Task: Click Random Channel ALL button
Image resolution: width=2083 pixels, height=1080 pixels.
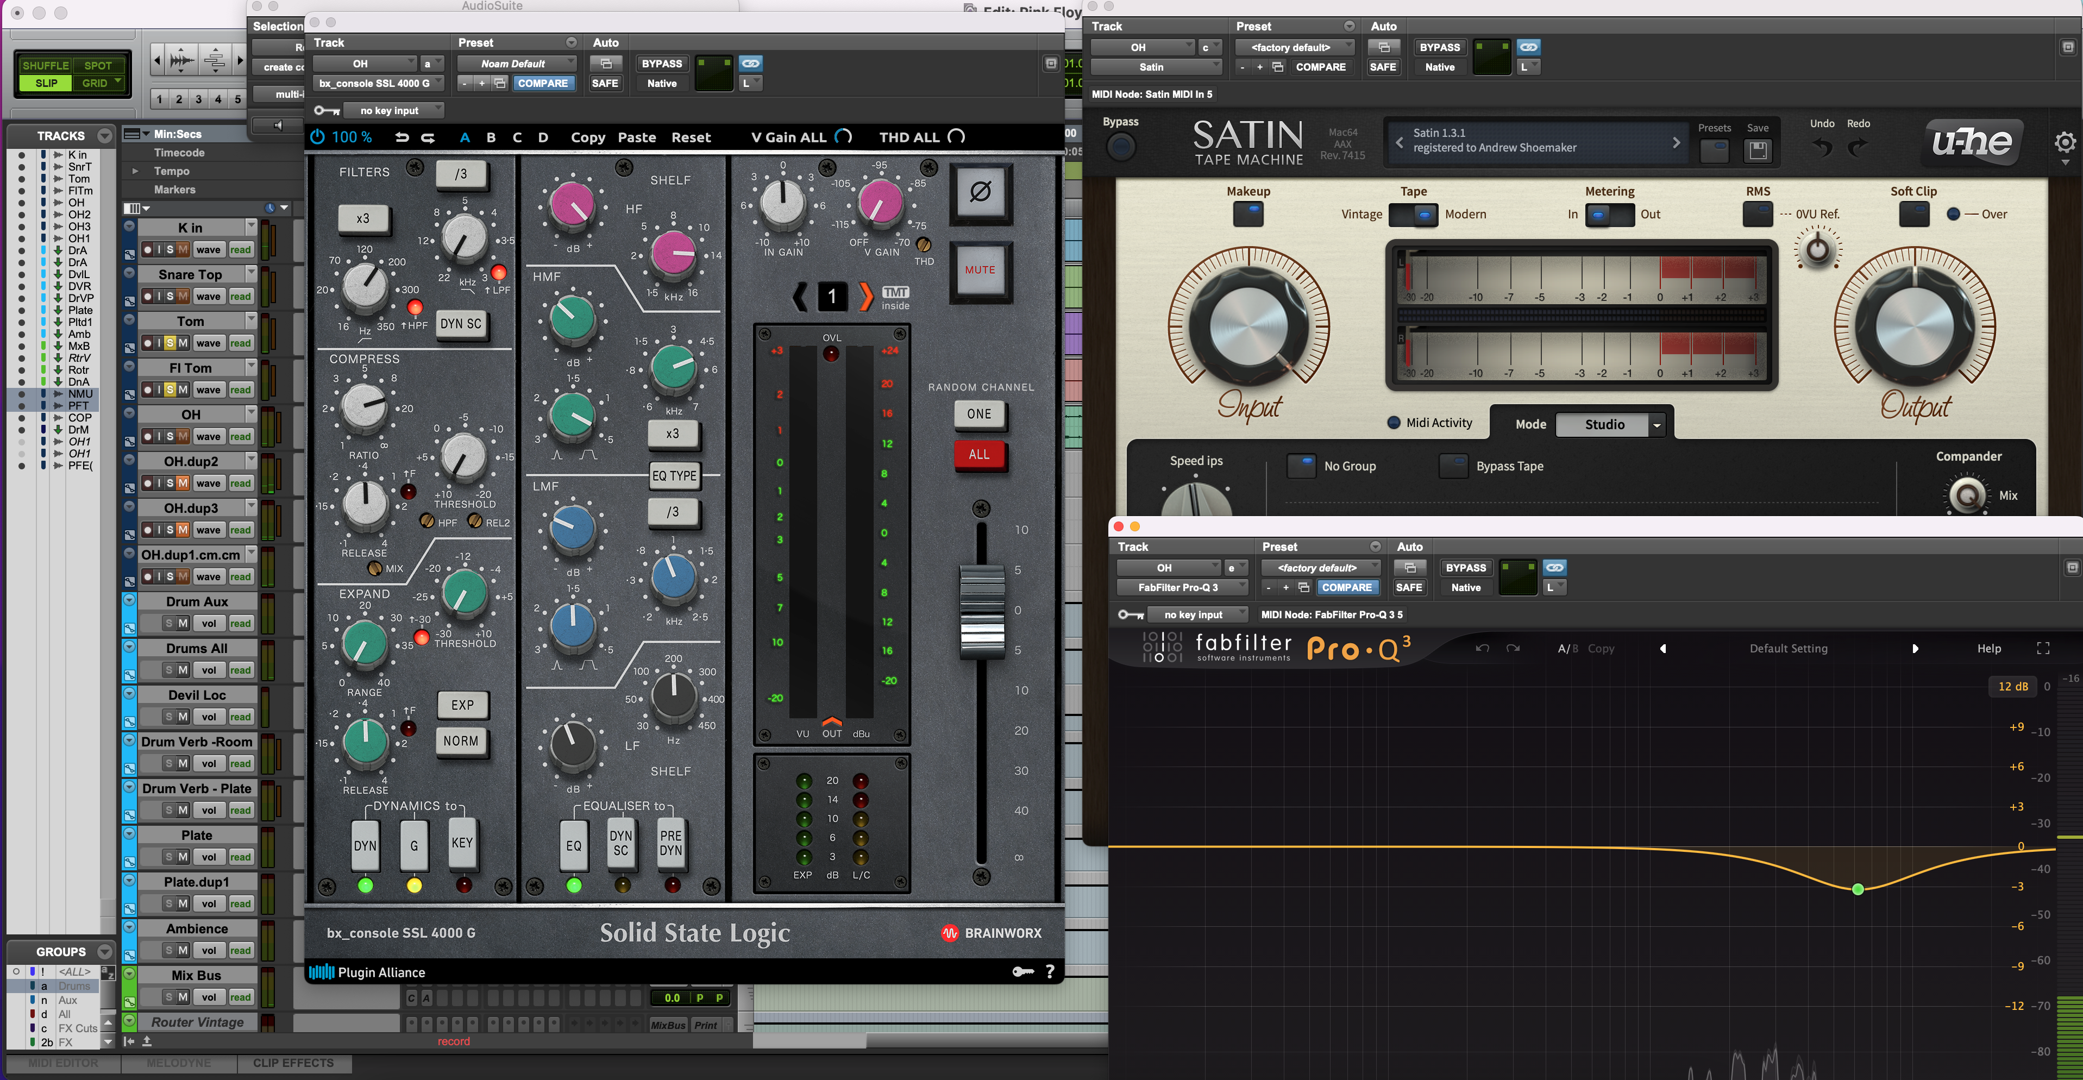Action: point(979,454)
